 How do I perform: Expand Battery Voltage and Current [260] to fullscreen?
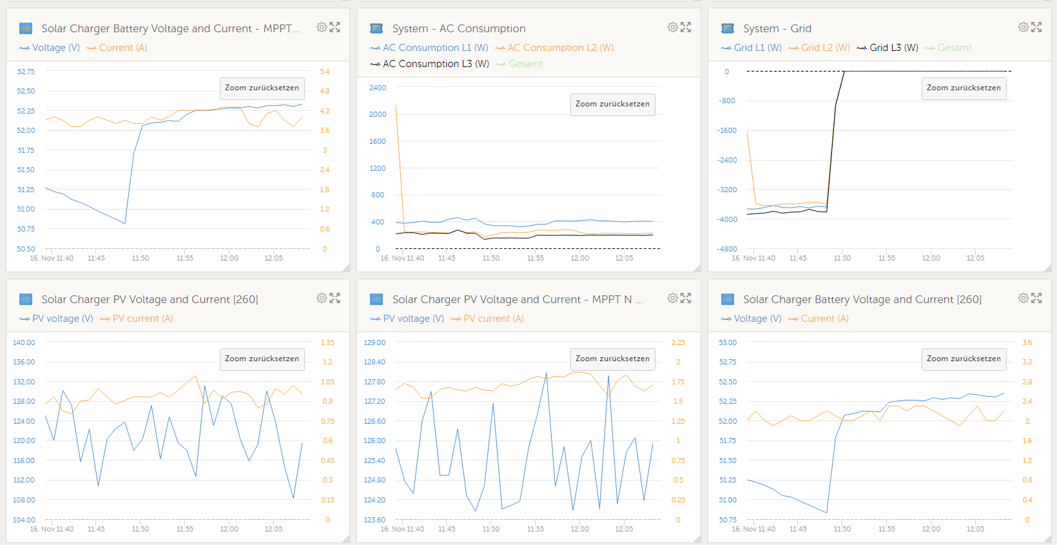(1036, 298)
